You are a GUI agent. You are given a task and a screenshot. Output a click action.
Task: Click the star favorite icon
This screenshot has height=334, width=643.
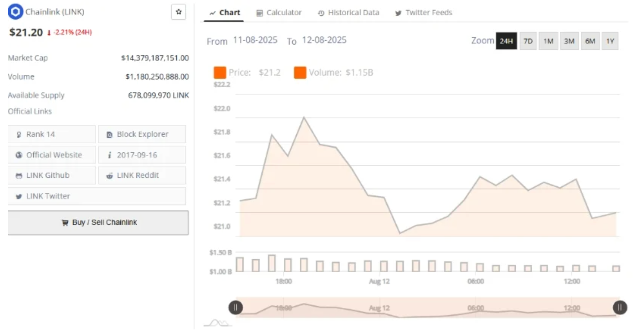178,12
